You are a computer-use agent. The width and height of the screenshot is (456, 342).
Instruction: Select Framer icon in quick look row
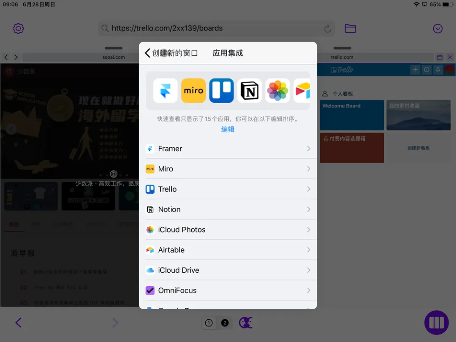(x=165, y=90)
